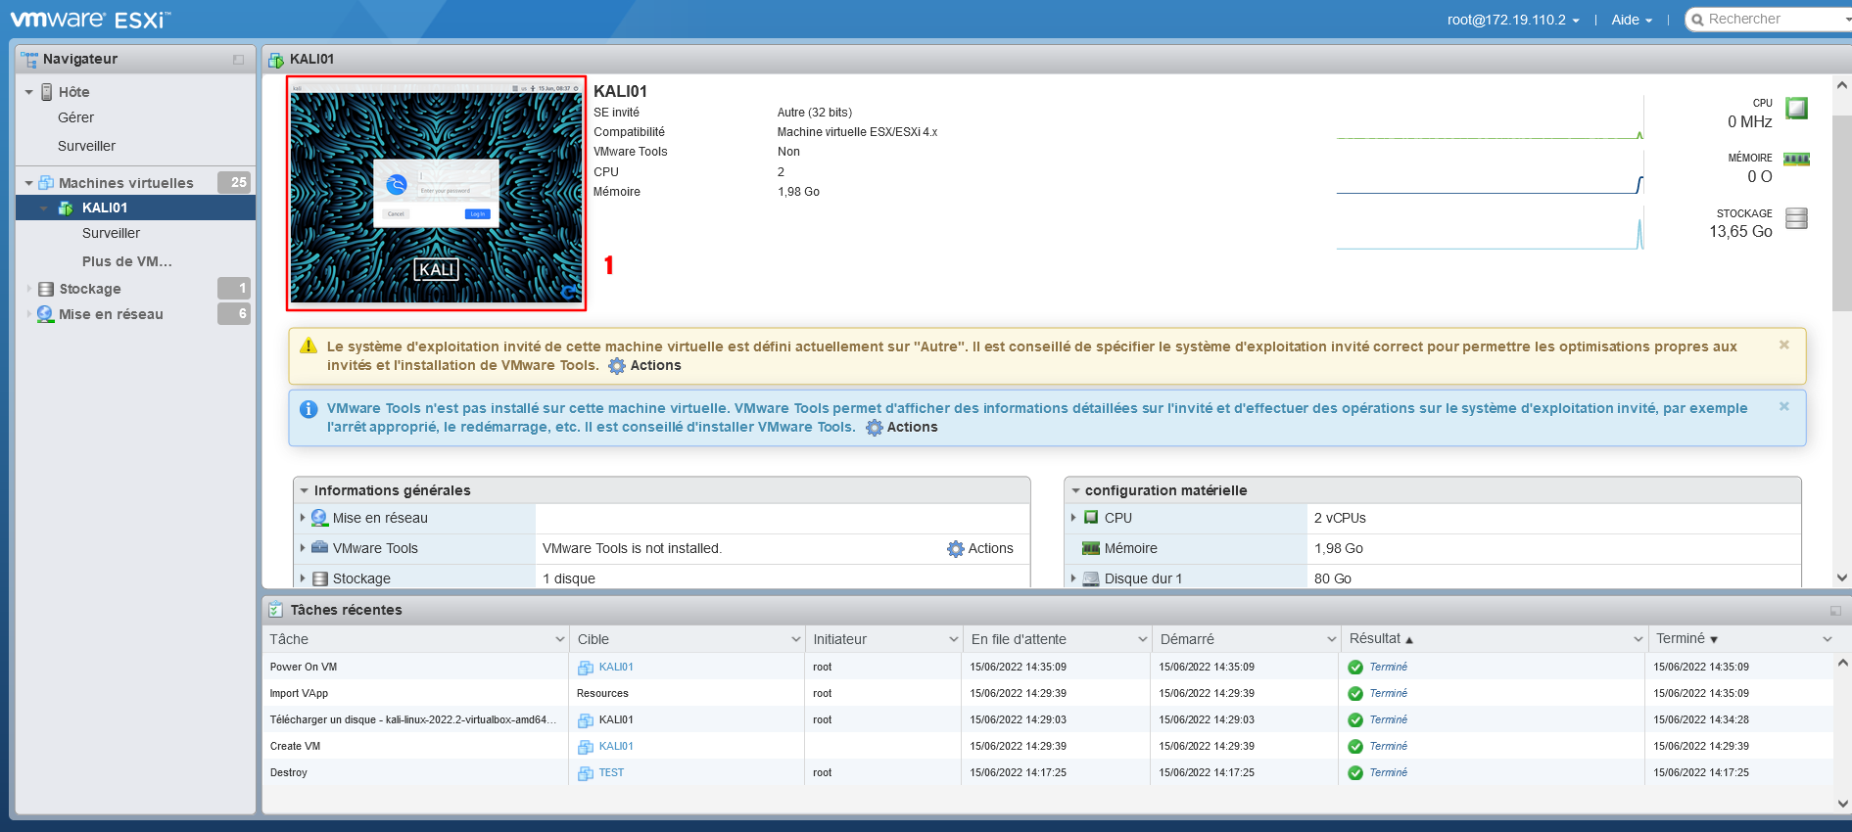
Task: Minimize the Tâches récentes panel icon
Action: tap(1835, 611)
